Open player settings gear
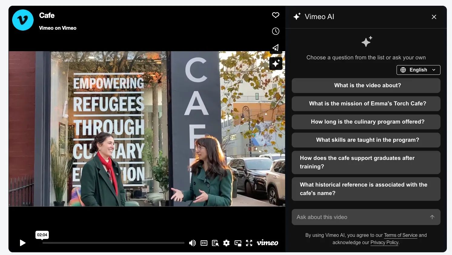 pos(226,243)
